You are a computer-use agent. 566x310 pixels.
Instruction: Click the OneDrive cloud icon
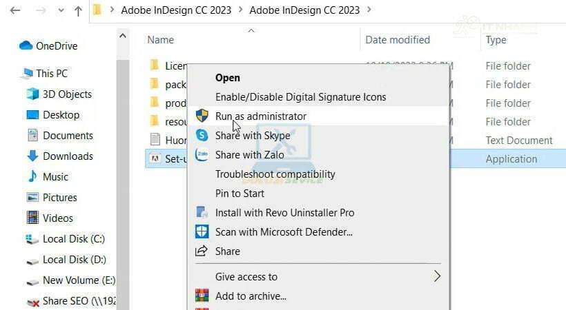(x=26, y=46)
